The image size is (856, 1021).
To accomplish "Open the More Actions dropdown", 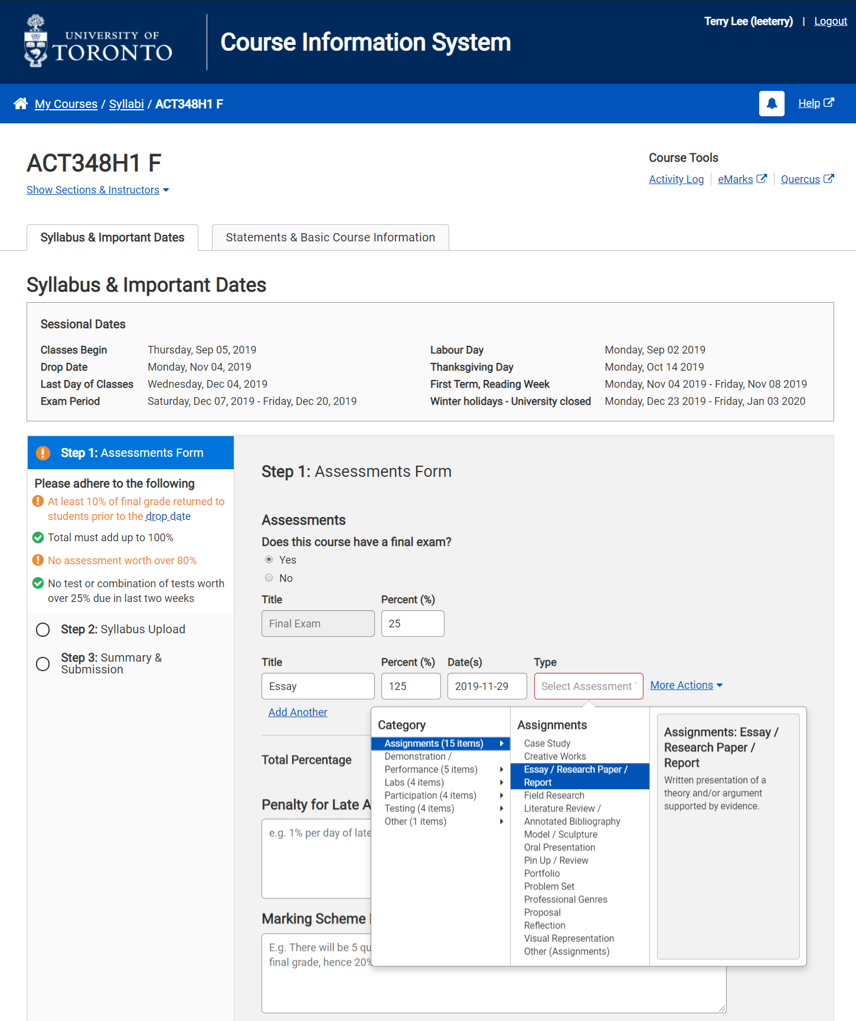I will 686,685.
